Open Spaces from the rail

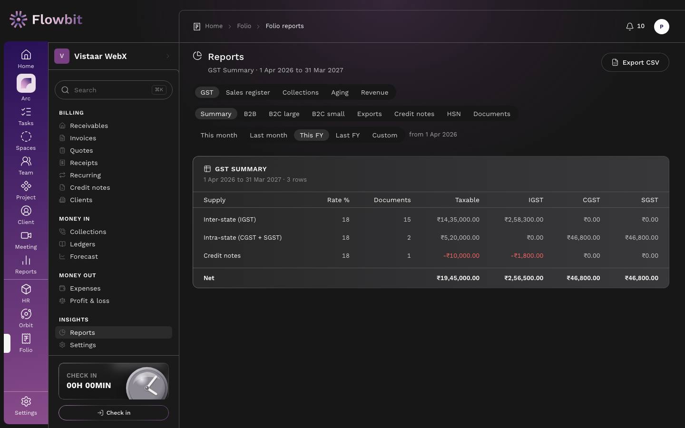point(26,141)
